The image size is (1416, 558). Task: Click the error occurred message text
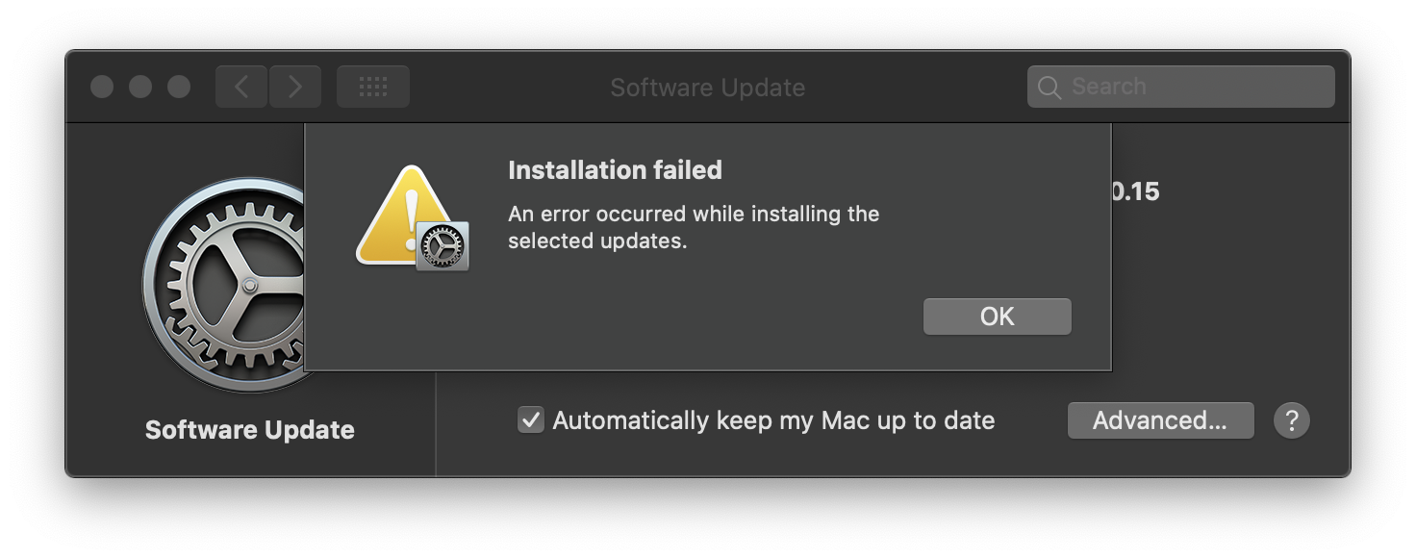(693, 227)
